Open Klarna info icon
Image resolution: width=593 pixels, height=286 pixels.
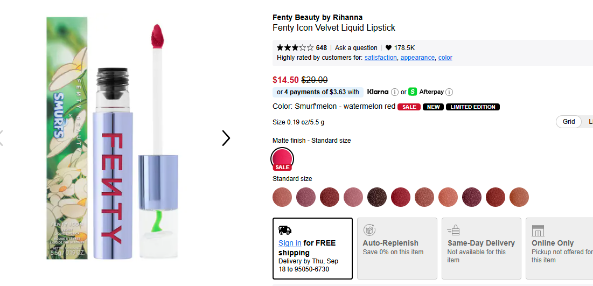click(x=395, y=92)
